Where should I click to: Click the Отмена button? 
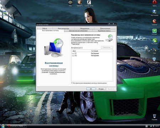pos(101,89)
